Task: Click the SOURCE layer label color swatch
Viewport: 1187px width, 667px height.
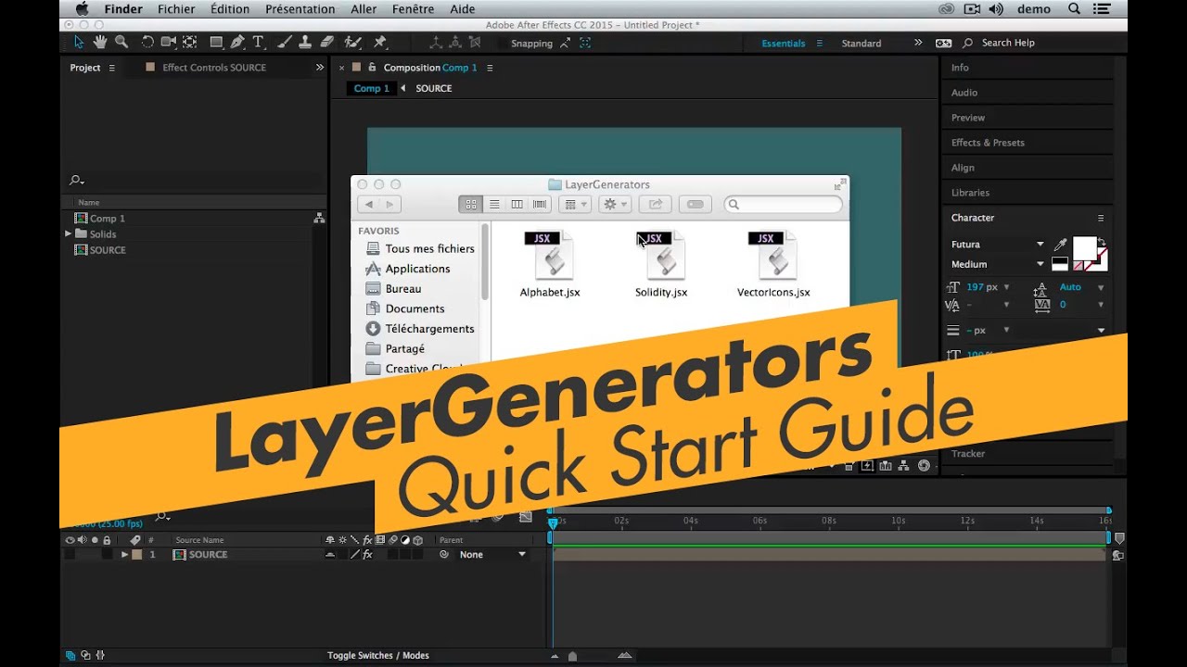Action: pos(137,555)
